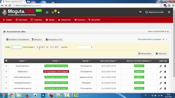The width and height of the screenshot is (175, 98).
Task: Click the page vertical scrollbar
Action: pos(174,43)
